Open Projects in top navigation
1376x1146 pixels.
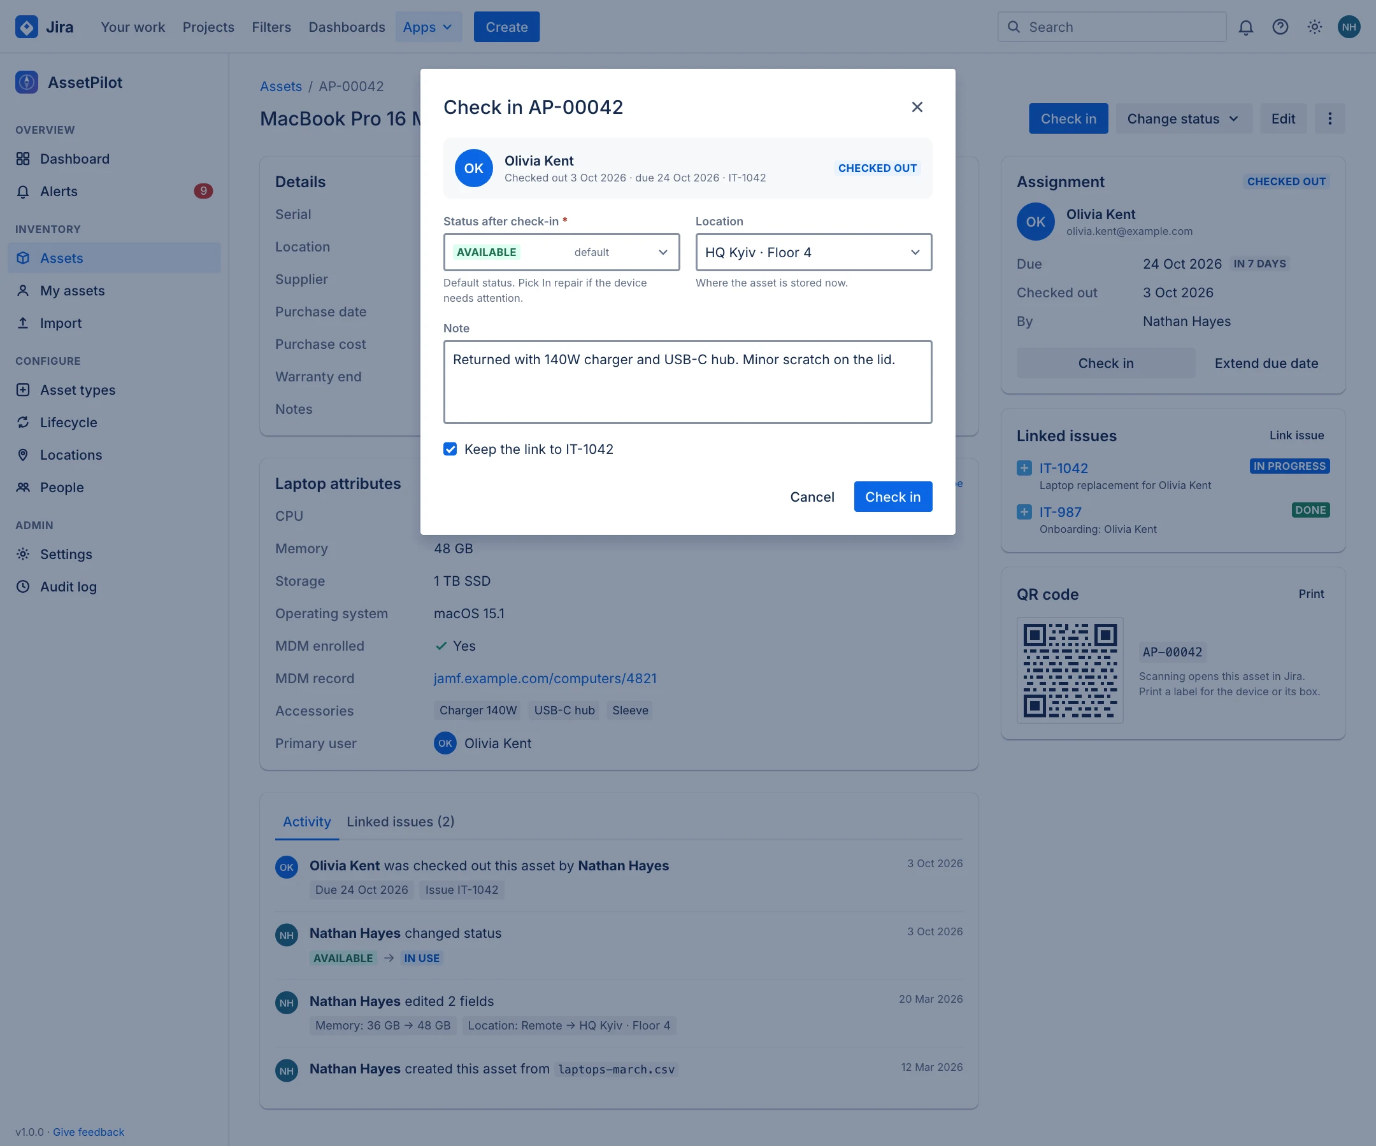click(208, 27)
